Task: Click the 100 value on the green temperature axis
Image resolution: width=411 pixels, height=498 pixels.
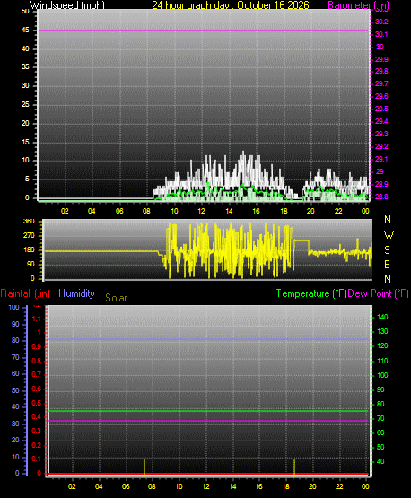Action: tap(382, 375)
